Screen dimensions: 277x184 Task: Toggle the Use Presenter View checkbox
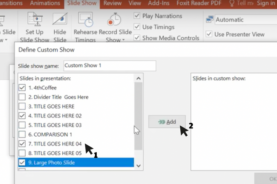[209, 34]
